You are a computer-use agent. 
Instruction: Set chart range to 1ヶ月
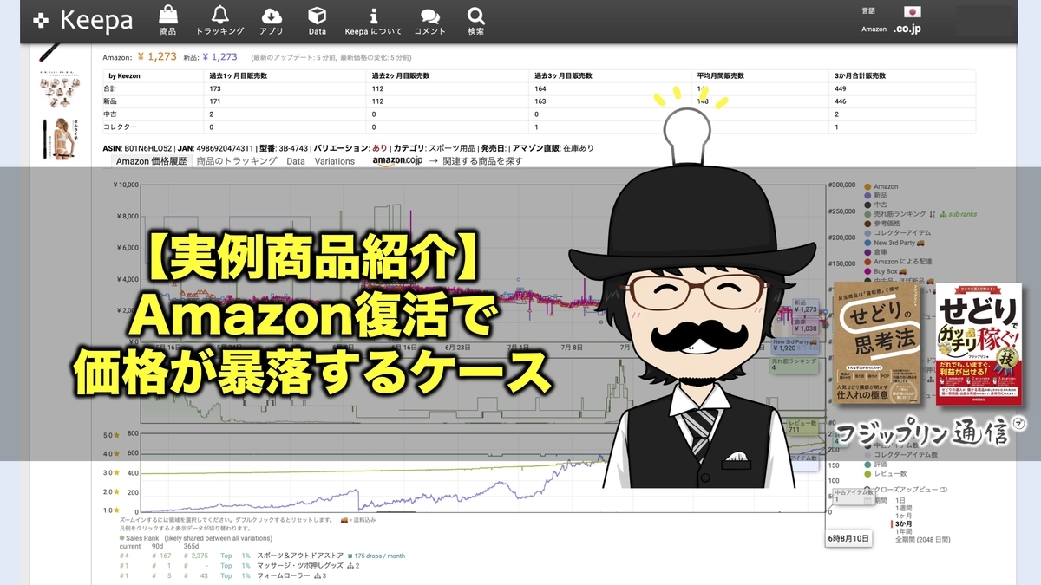pos(903,516)
